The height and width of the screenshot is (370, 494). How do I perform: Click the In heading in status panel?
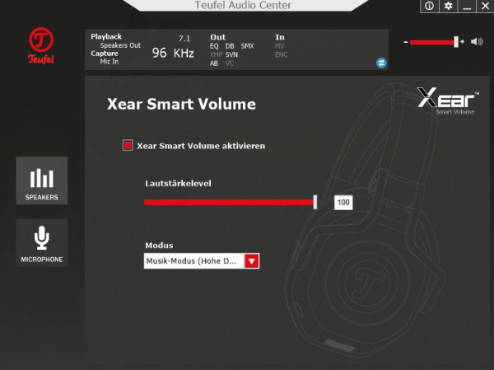[x=280, y=37]
